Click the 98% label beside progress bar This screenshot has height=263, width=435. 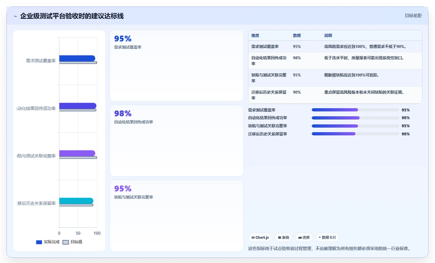[406, 118]
